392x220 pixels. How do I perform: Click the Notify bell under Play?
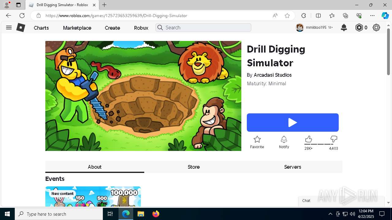tap(284, 140)
